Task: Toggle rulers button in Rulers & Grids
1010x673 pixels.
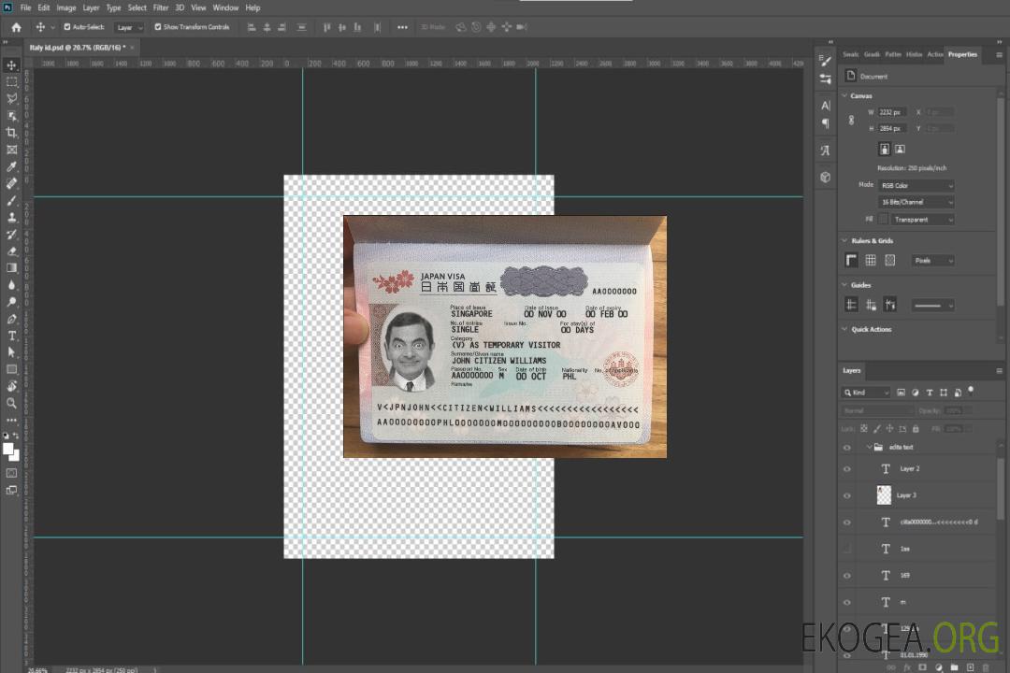Action: tap(851, 260)
